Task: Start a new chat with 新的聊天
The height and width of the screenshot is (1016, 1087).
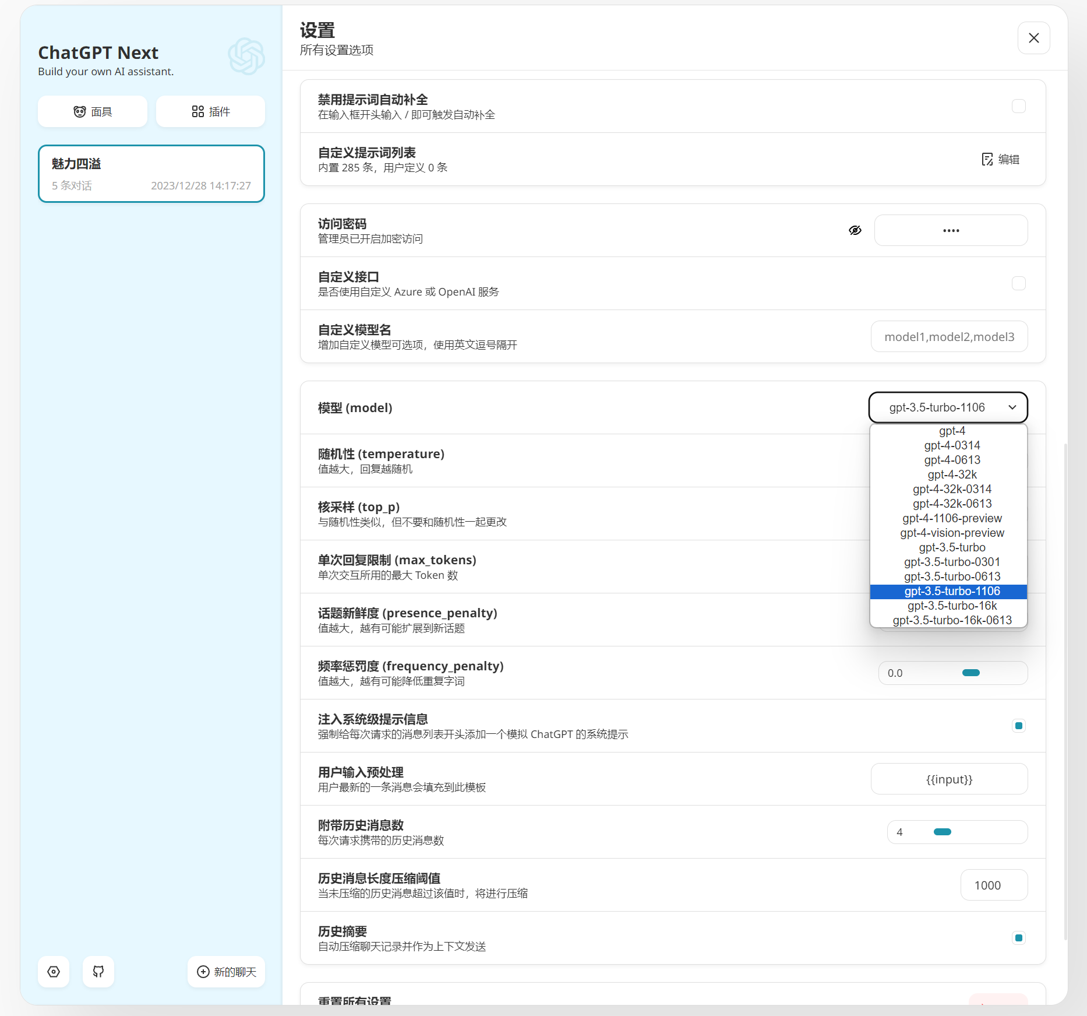Action: [226, 972]
